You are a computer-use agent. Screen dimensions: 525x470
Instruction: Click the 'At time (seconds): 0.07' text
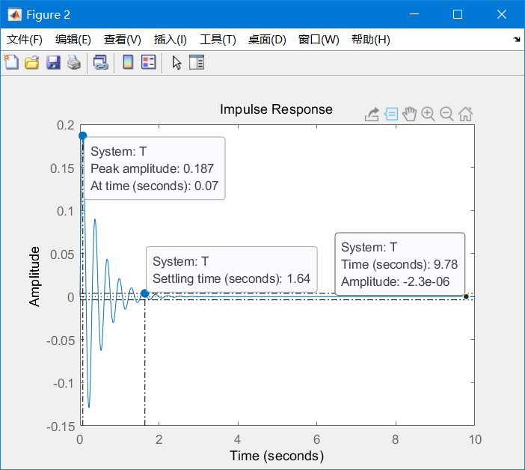(154, 186)
